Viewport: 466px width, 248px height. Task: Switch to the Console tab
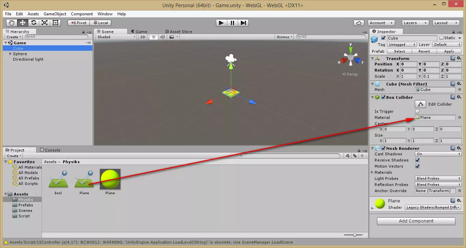pos(50,150)
